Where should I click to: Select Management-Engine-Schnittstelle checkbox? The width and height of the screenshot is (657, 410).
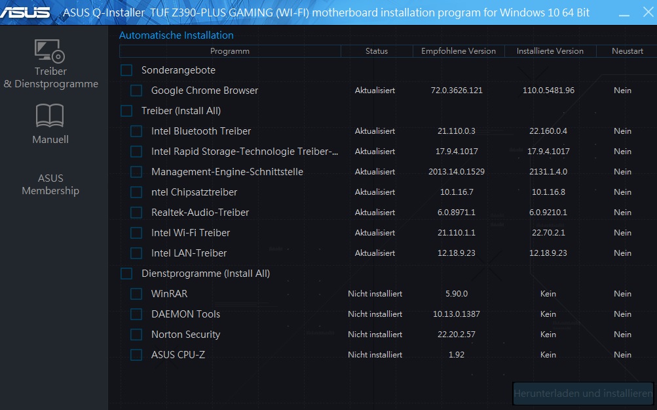[x=136, y=172]
